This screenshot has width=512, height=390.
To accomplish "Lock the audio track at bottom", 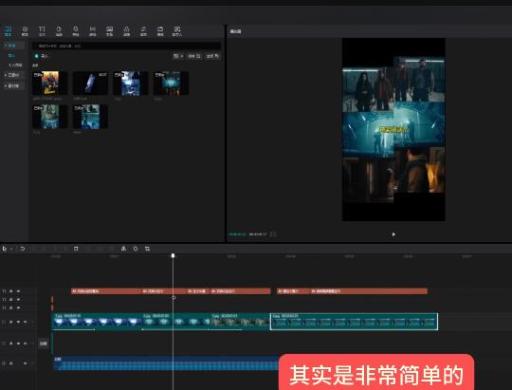I will 11,363.
